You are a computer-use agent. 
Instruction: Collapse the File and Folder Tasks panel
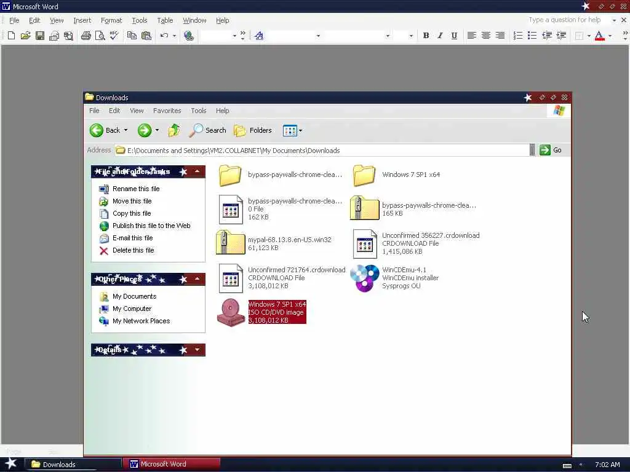coord(197,171)
